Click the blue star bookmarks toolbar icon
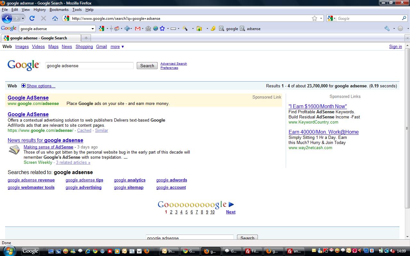Screen dimensions: 410x256 tap(162, 28)
